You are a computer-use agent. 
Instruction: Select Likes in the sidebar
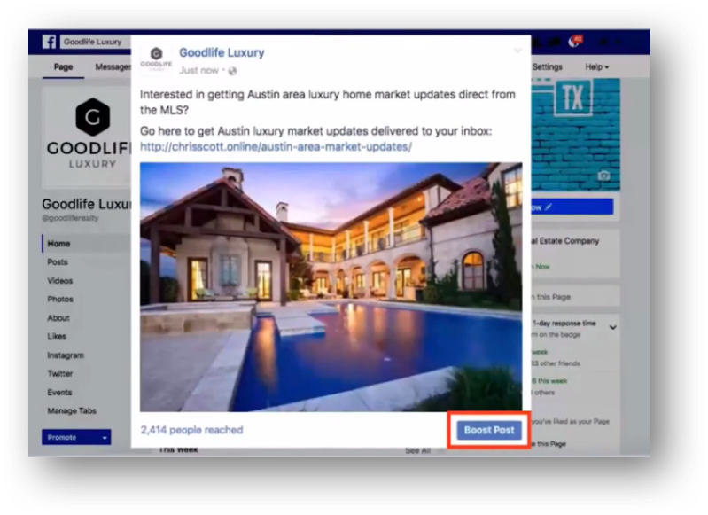pyautogui.click(x=57, y=337)
